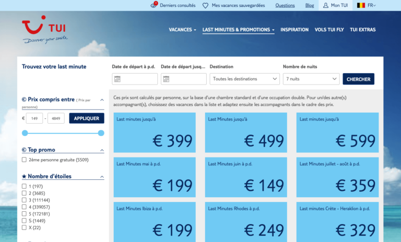Click the Chercher button
Viewport: 401px width, 242px height.
click(x=358, y=79)
